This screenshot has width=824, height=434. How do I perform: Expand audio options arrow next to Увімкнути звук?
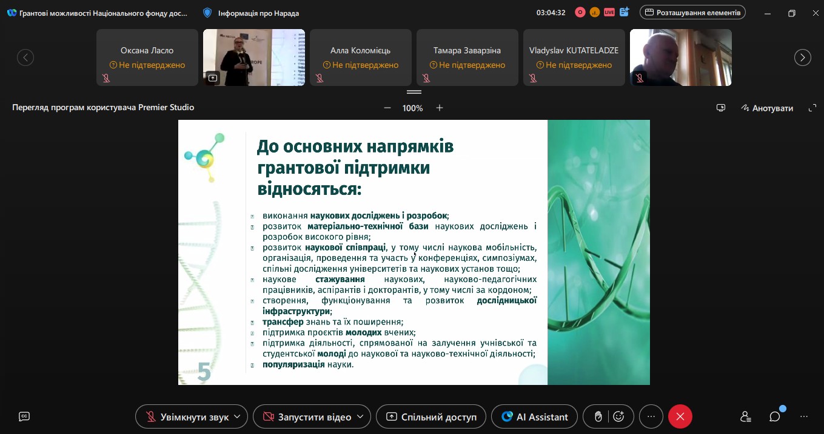pos(237,416)
